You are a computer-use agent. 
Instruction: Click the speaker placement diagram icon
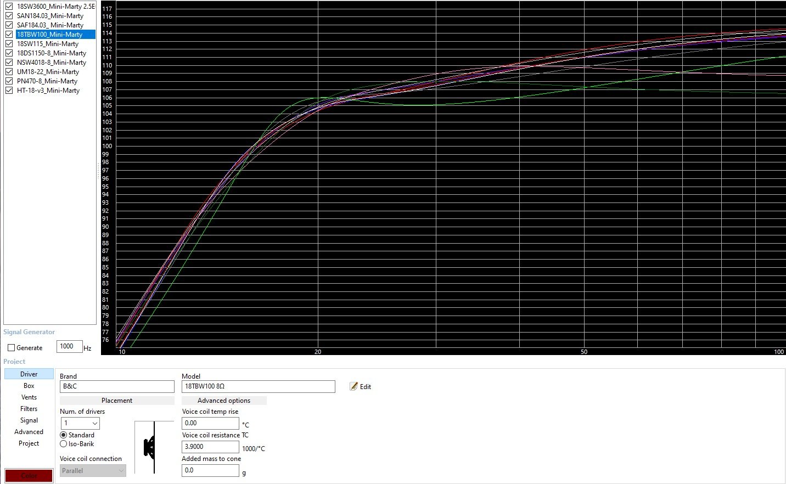(150, 447)
